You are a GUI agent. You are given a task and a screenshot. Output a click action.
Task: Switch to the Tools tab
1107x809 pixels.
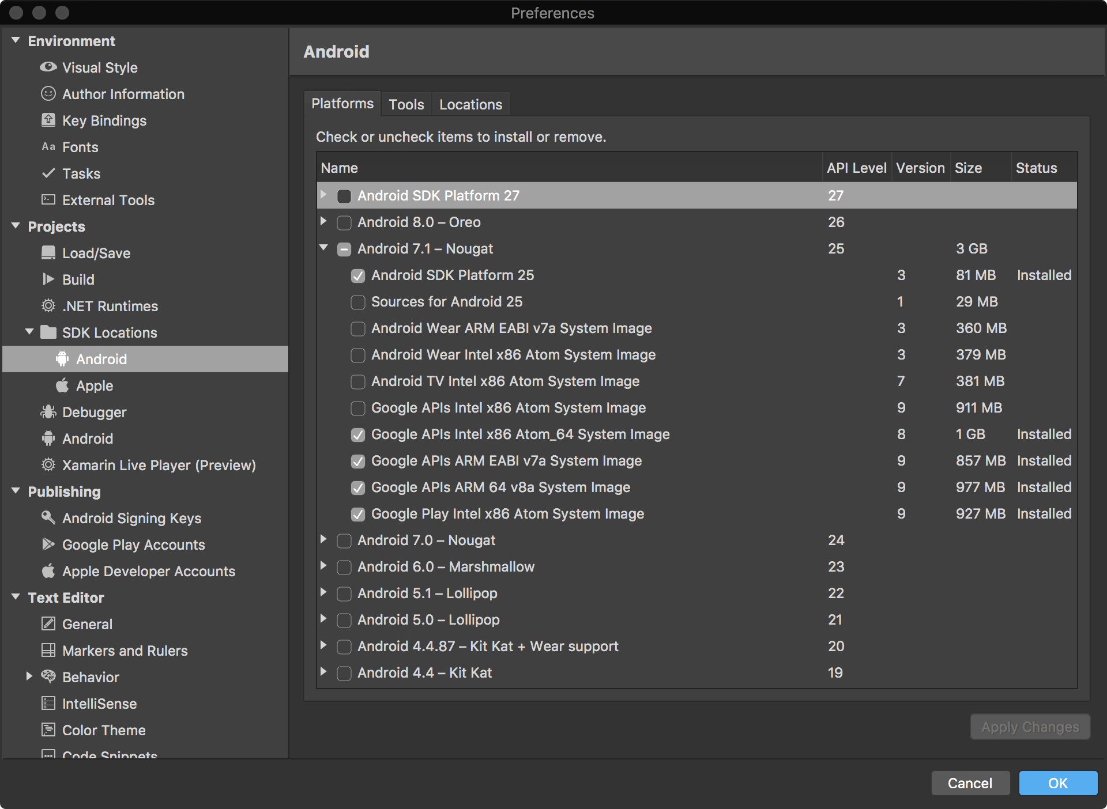tap(406, 104)
